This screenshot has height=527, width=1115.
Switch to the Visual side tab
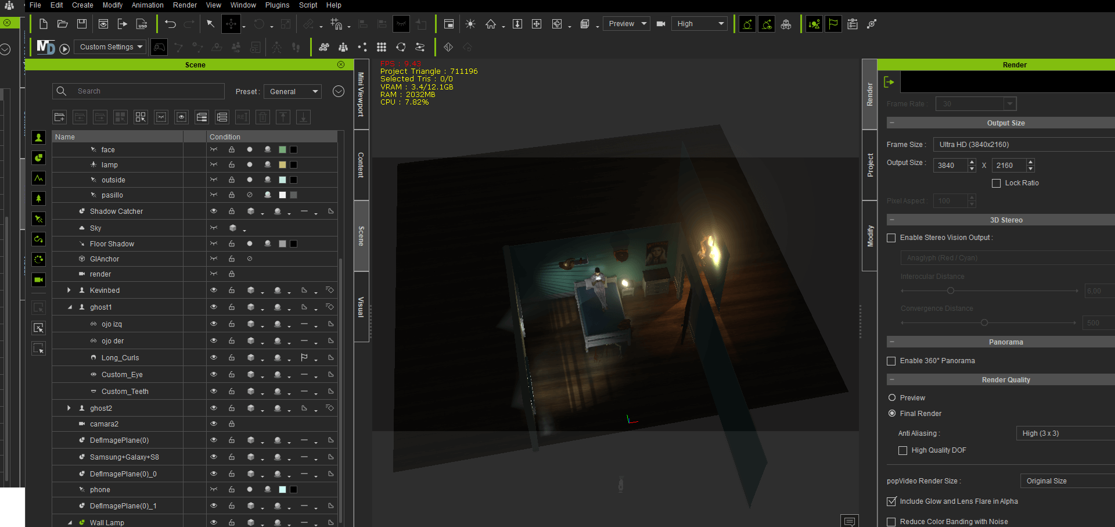[x=361, y=307]
